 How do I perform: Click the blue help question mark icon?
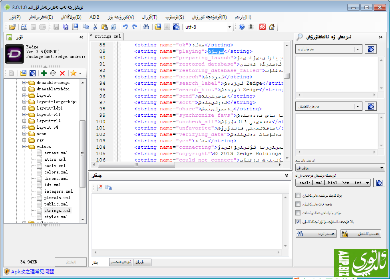click(241, 27)
